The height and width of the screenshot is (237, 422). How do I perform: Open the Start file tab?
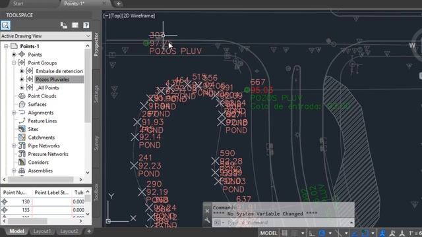(x=18, y=3)
